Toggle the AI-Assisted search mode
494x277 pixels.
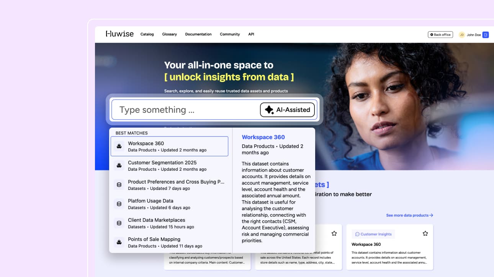coord(288,110)
